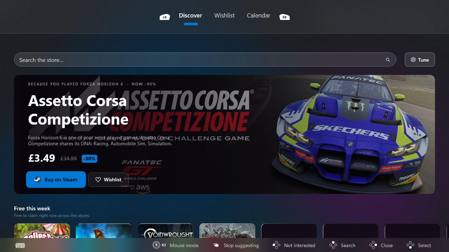Click the Stop suggesting hint

[x=241, y=245]
